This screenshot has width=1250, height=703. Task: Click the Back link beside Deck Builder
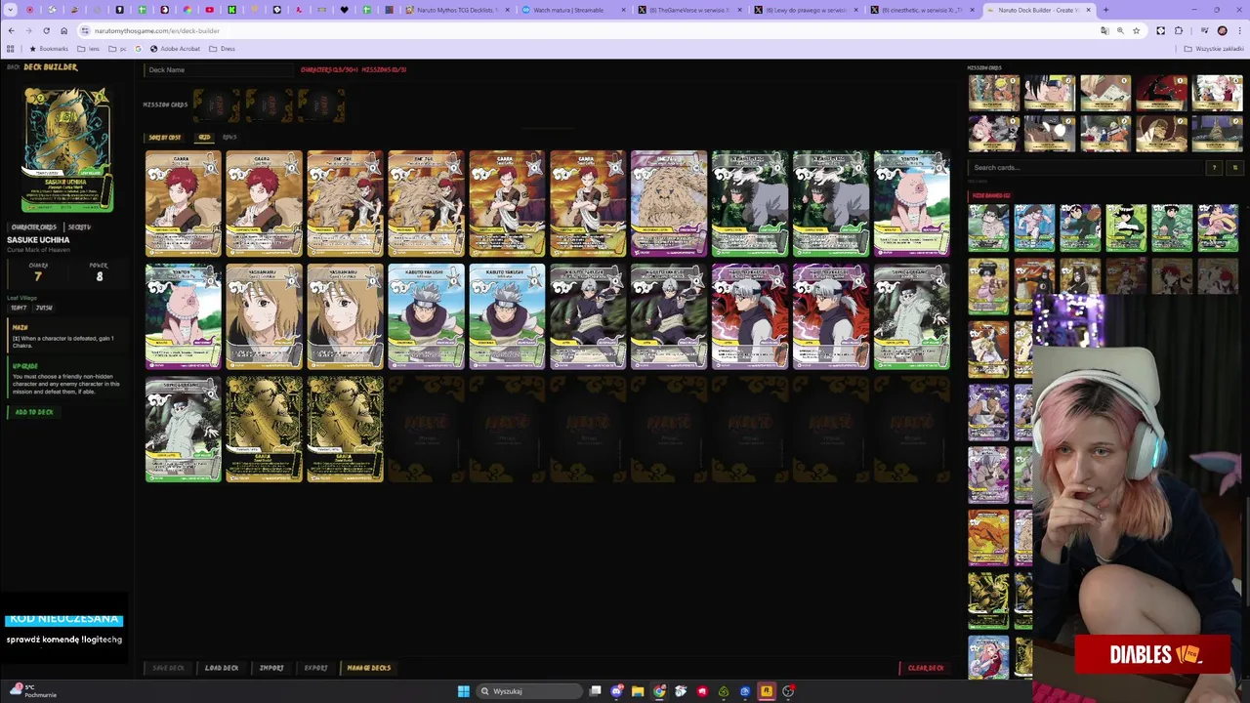pyautogui.click(x=13, y=67)
